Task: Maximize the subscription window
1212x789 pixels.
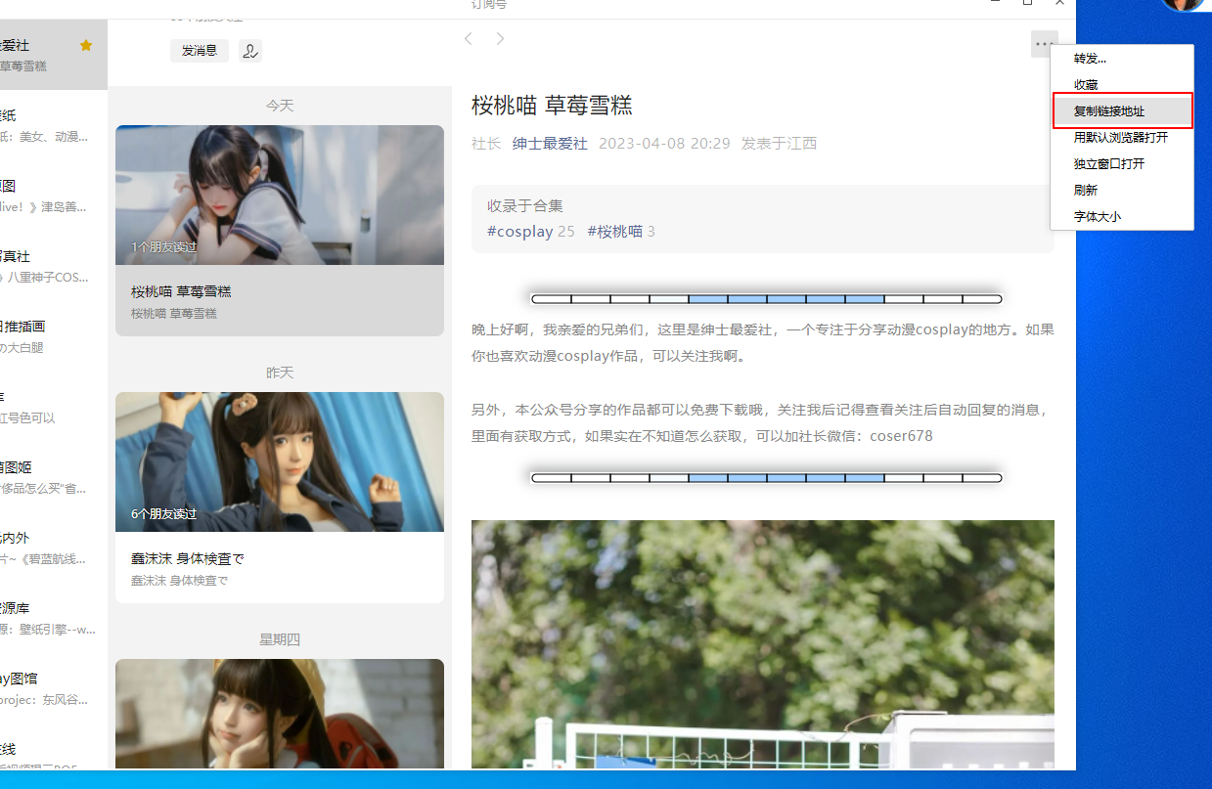Action: click(x=1027, y=4)
